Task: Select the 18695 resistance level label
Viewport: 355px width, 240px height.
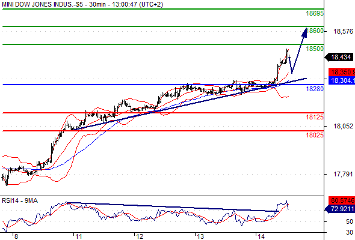Action: pos(315,13)
